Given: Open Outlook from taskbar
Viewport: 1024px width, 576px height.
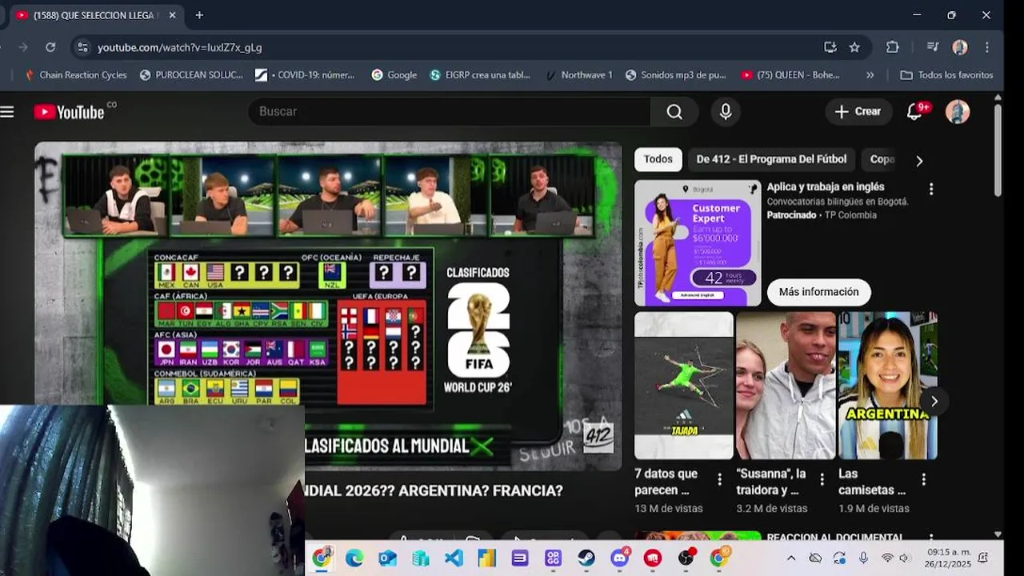Looking at the screenshot, I should 388,558.
